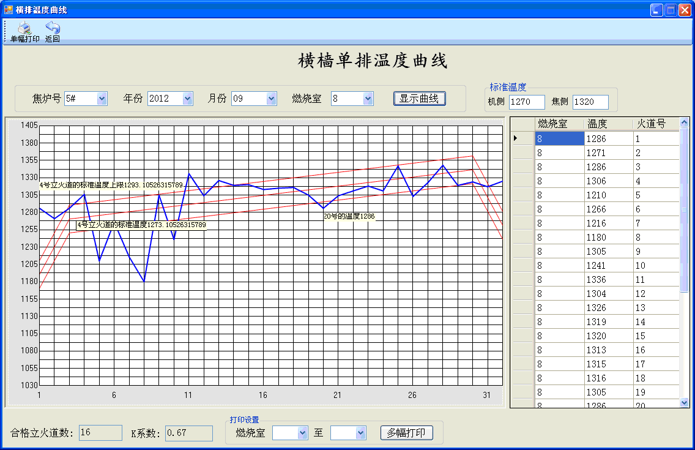Click the 多幅打印 button
This screenshot has height=450, width=695.
click(407, 433)
